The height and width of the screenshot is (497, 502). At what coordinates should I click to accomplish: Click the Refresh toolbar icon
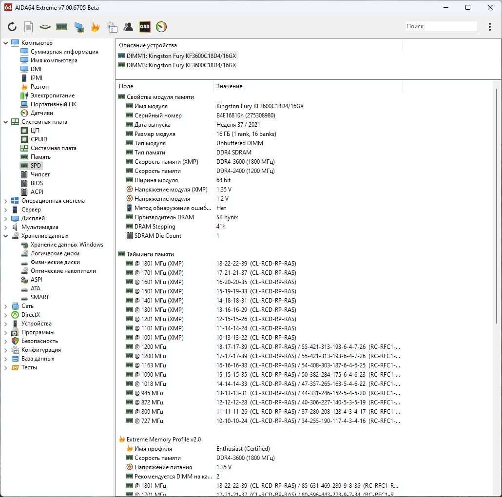pyautogui.click(x=12, y=27)
